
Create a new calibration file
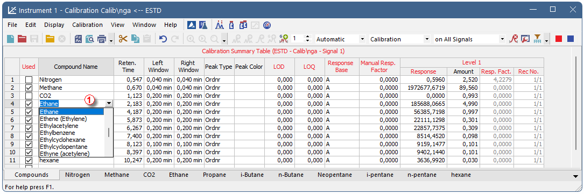pos(10,39)
